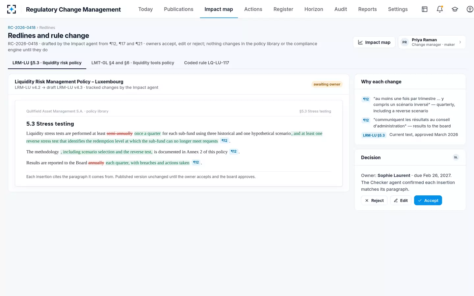Open the user account profile icon
This screenshot has width=474, height=296.
[x=470, y=9]
